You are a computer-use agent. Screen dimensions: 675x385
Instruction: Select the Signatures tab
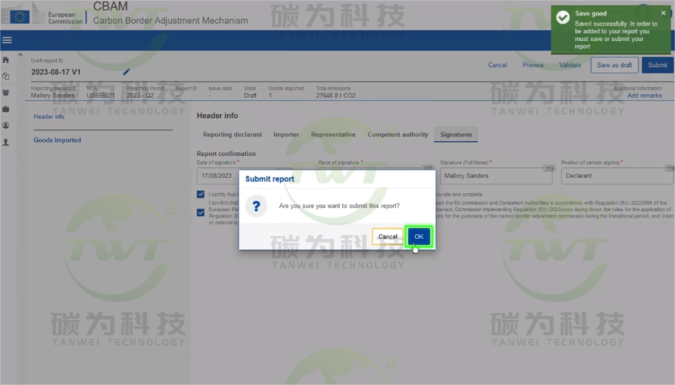456,134
